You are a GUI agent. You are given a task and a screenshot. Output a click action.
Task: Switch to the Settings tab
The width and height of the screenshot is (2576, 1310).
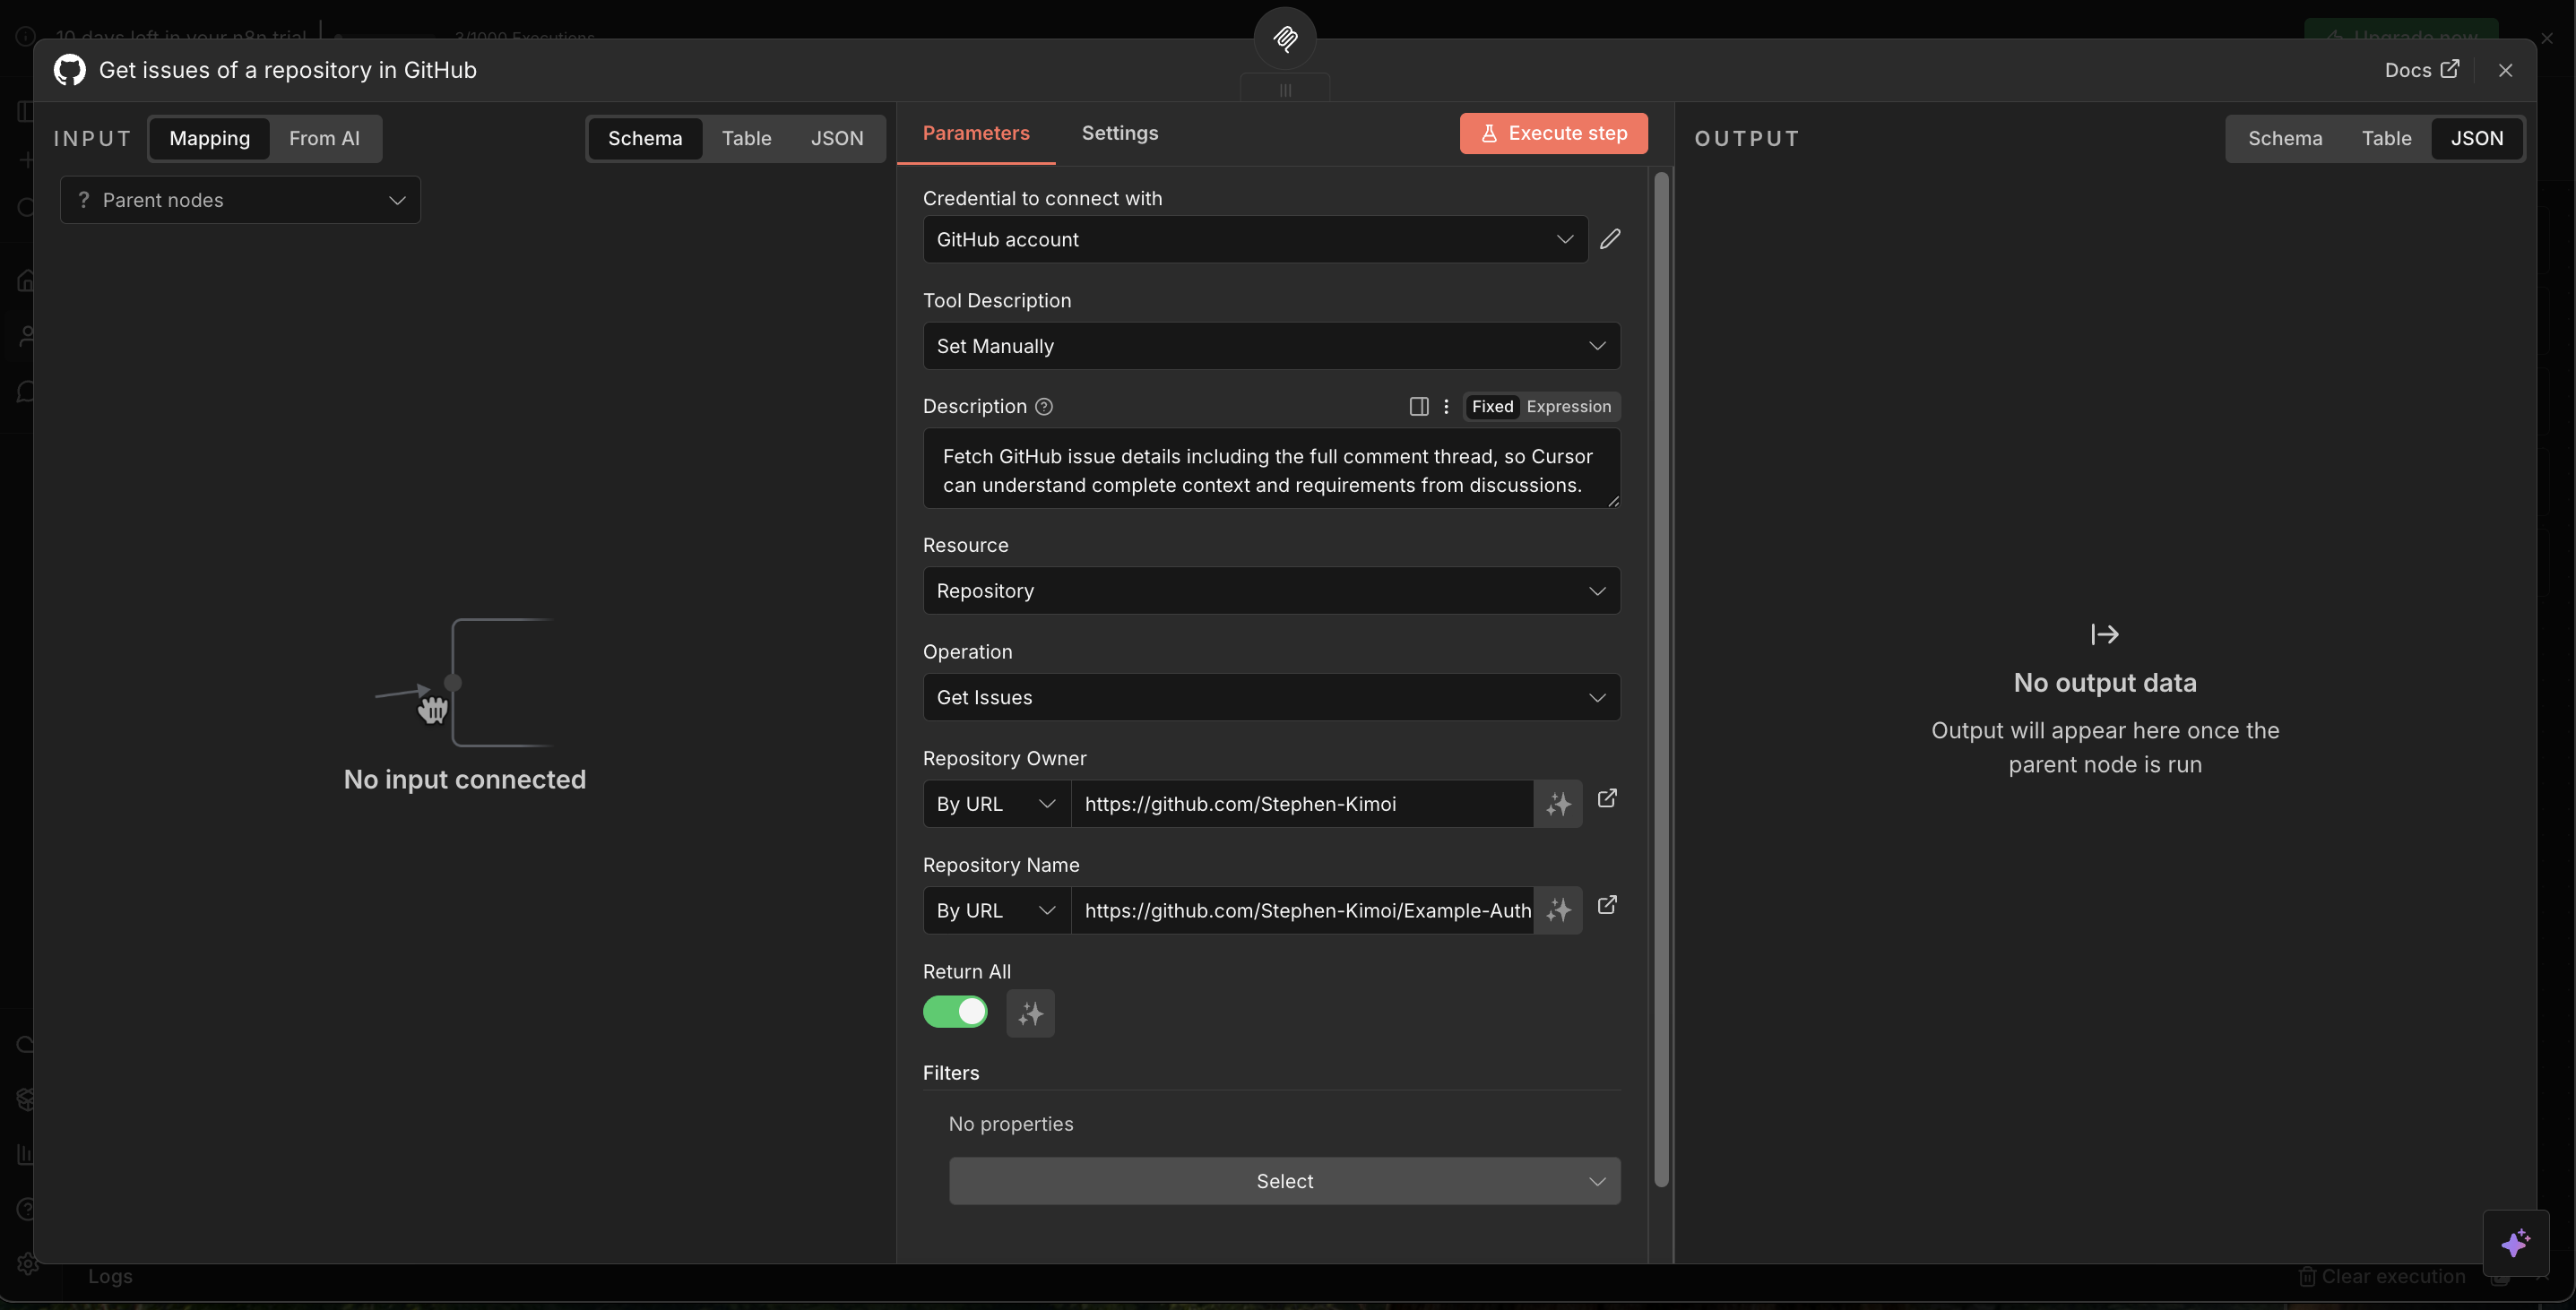pos(1120,133)
